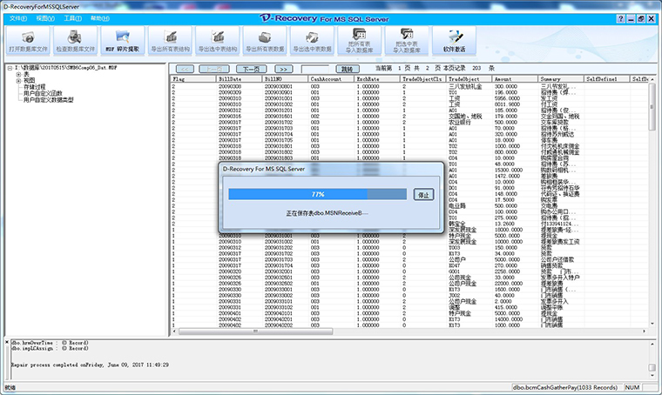Close the log panel with its x icon

pos(7,342)
